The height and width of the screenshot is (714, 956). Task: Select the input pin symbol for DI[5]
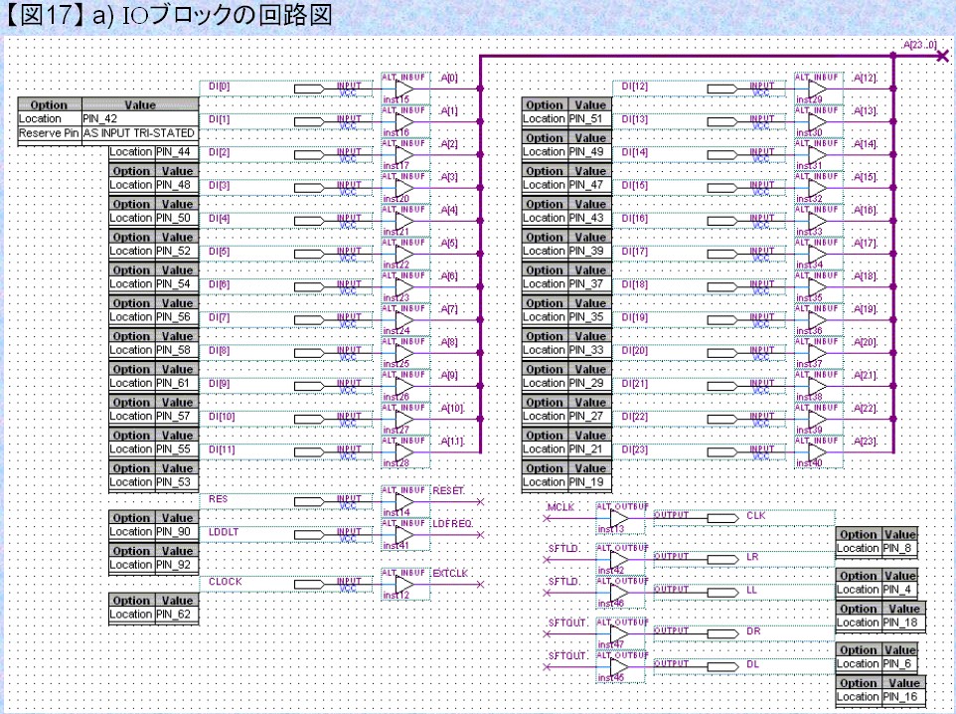(x=309, y=254)
